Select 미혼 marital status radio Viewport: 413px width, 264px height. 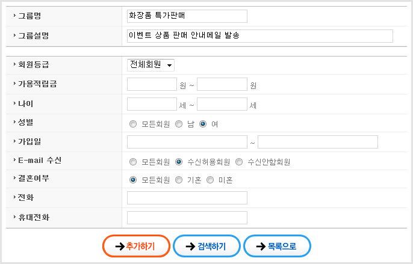pos(210,180)
